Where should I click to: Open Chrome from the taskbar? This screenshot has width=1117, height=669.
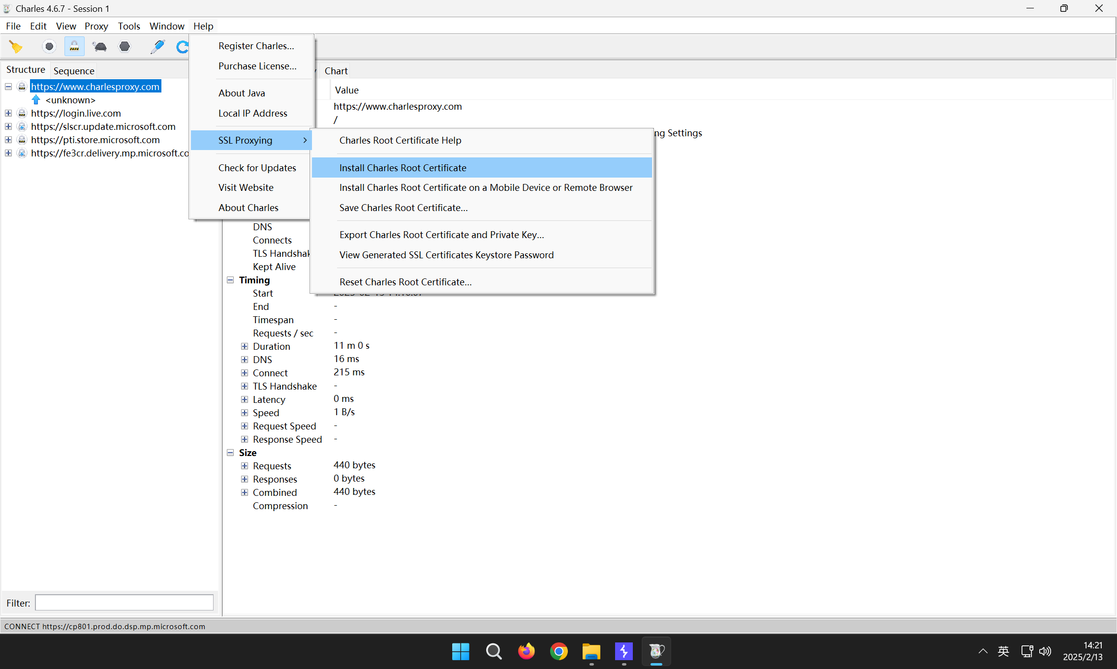tap(558, 652)
